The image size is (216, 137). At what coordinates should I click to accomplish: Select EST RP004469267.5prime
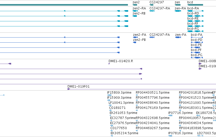pyautogui.click(x=153, y=128)
